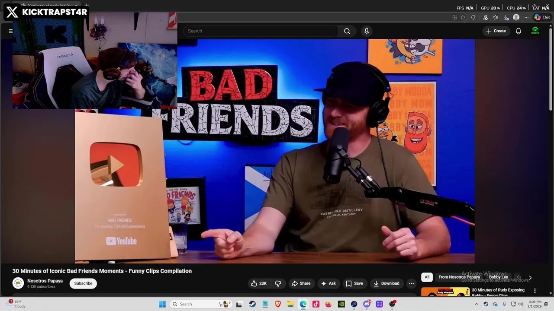Like the video showing 23K likes
The image size is (554, 311).
click(x=259, y=283)
